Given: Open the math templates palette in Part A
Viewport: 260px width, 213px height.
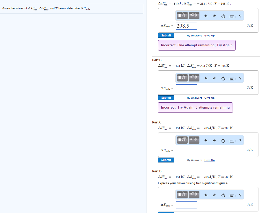Looking at the screenshot, I should (182, 15).
